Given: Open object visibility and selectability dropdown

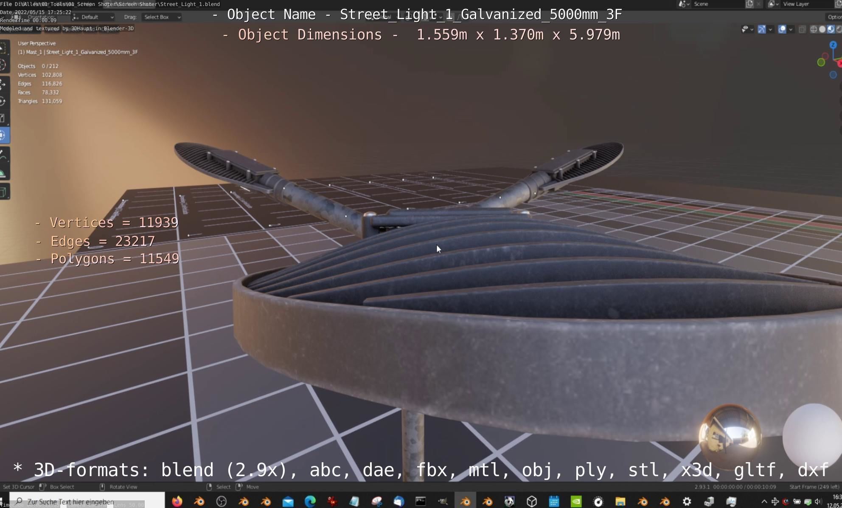Looking at the screenshot, I should 747,29.
